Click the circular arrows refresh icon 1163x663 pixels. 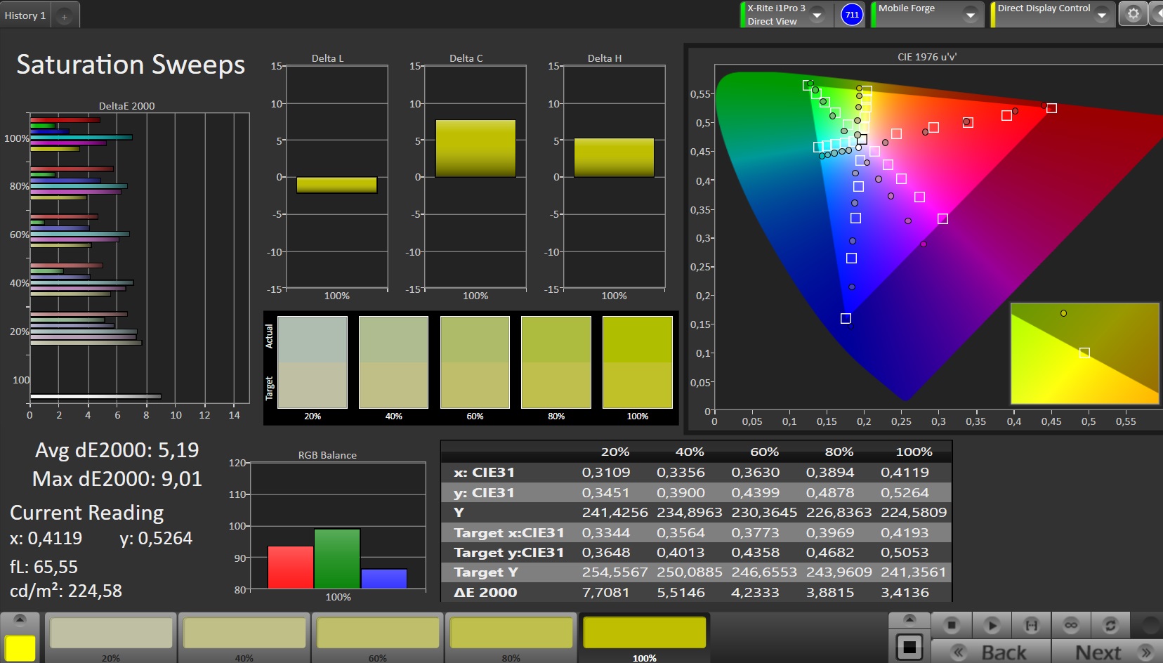pos(1110,624)
